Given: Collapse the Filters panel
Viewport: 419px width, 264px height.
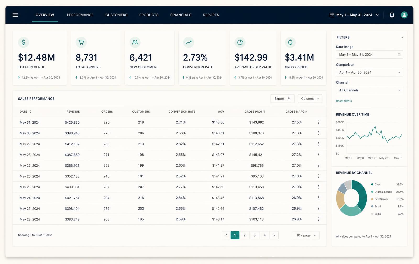Looking at the screenshot, I should [402, 37].
